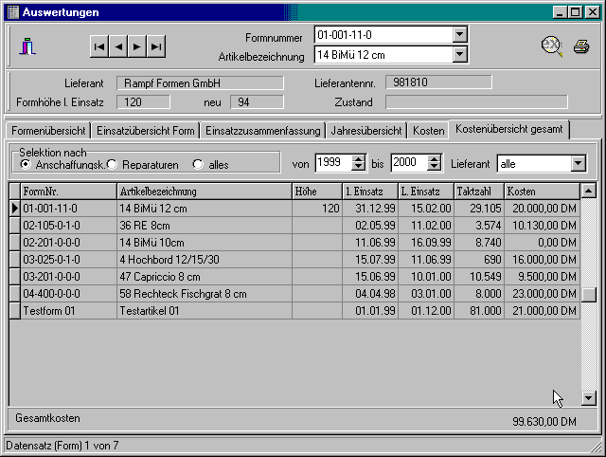Viewport: 606px width, 457px height.
Task: Open the Lieferant 'alle' dropdown
Action: (x=579, y=164)
